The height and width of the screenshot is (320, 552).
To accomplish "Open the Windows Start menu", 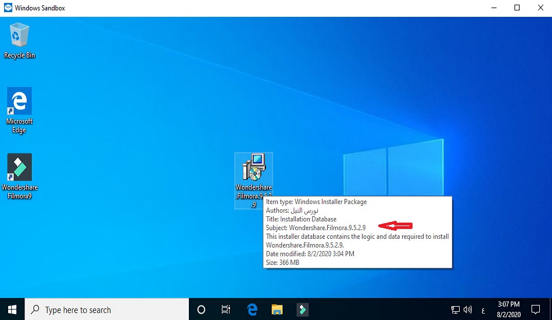I will [x=12, y=310].
